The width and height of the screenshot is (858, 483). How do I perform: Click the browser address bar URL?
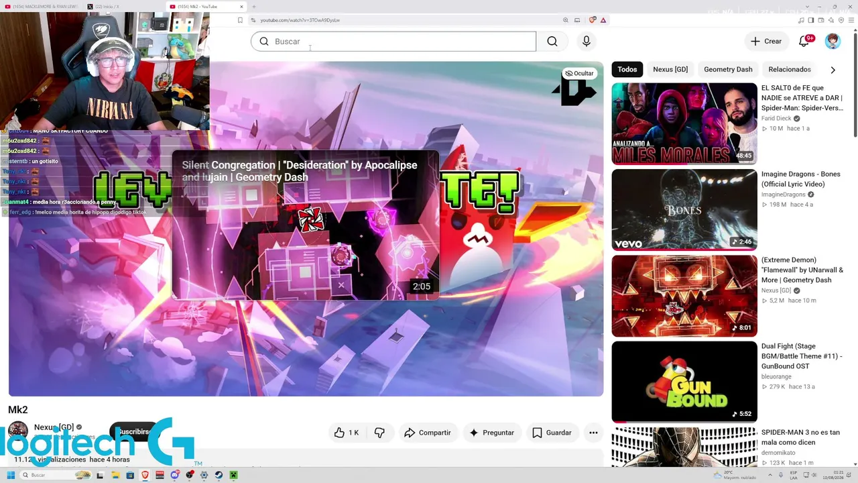click(x=300, y=20)
